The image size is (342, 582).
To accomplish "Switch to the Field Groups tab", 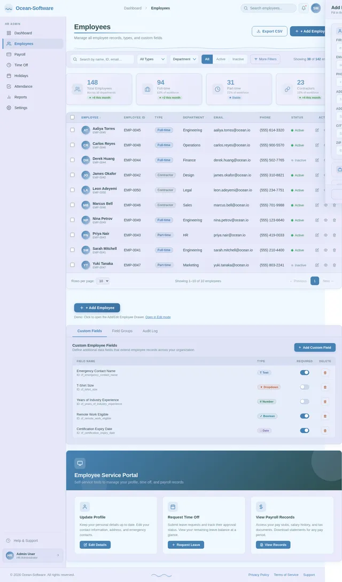I will coord(122,331).
